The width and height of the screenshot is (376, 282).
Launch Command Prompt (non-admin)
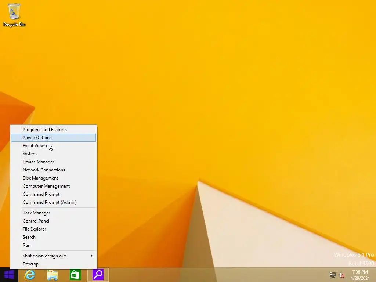53,194
